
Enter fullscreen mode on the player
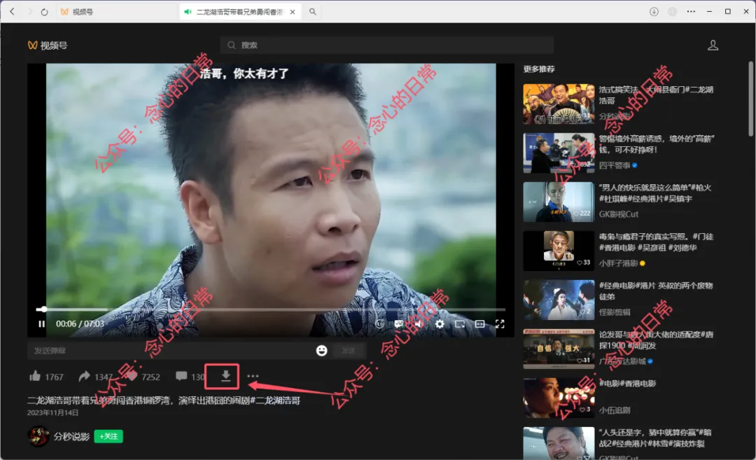click(500, 323)
